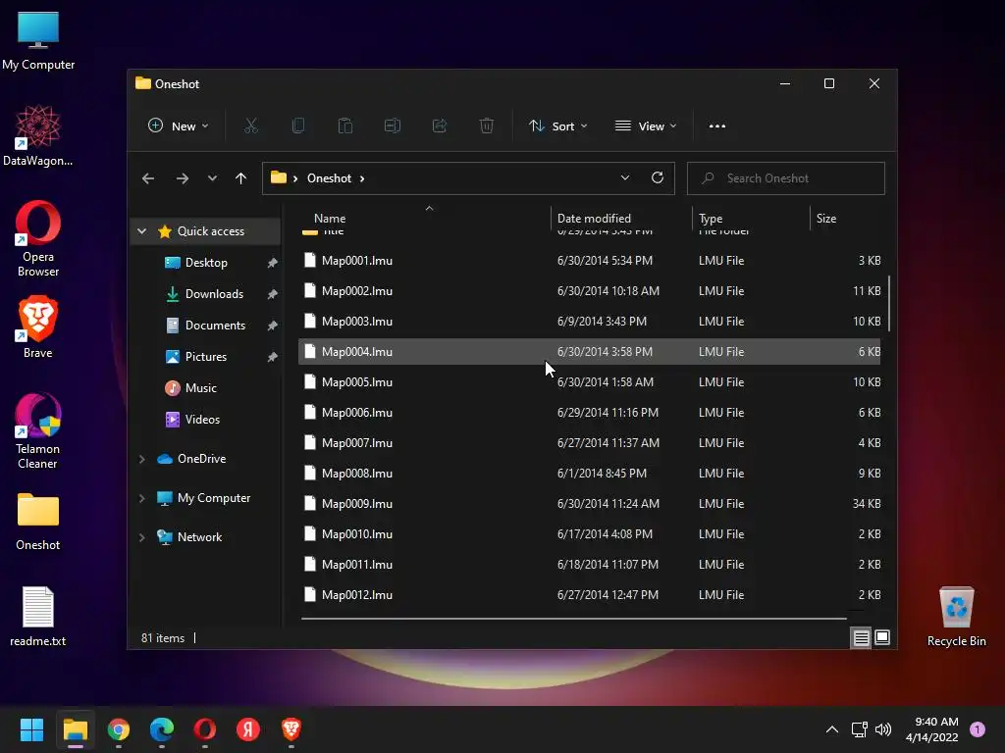
Task: Click the clock and date in taskbar
Action: coord(932,729)
